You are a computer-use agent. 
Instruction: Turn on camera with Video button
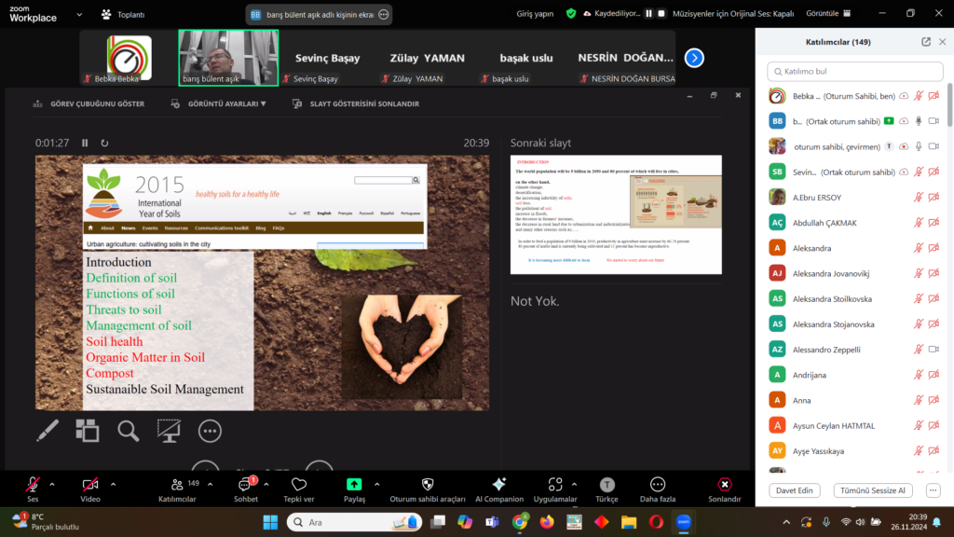click(90, 485)
